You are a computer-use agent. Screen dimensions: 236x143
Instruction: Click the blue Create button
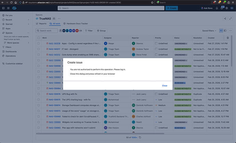pyautogui.click(x=172, y=8)
